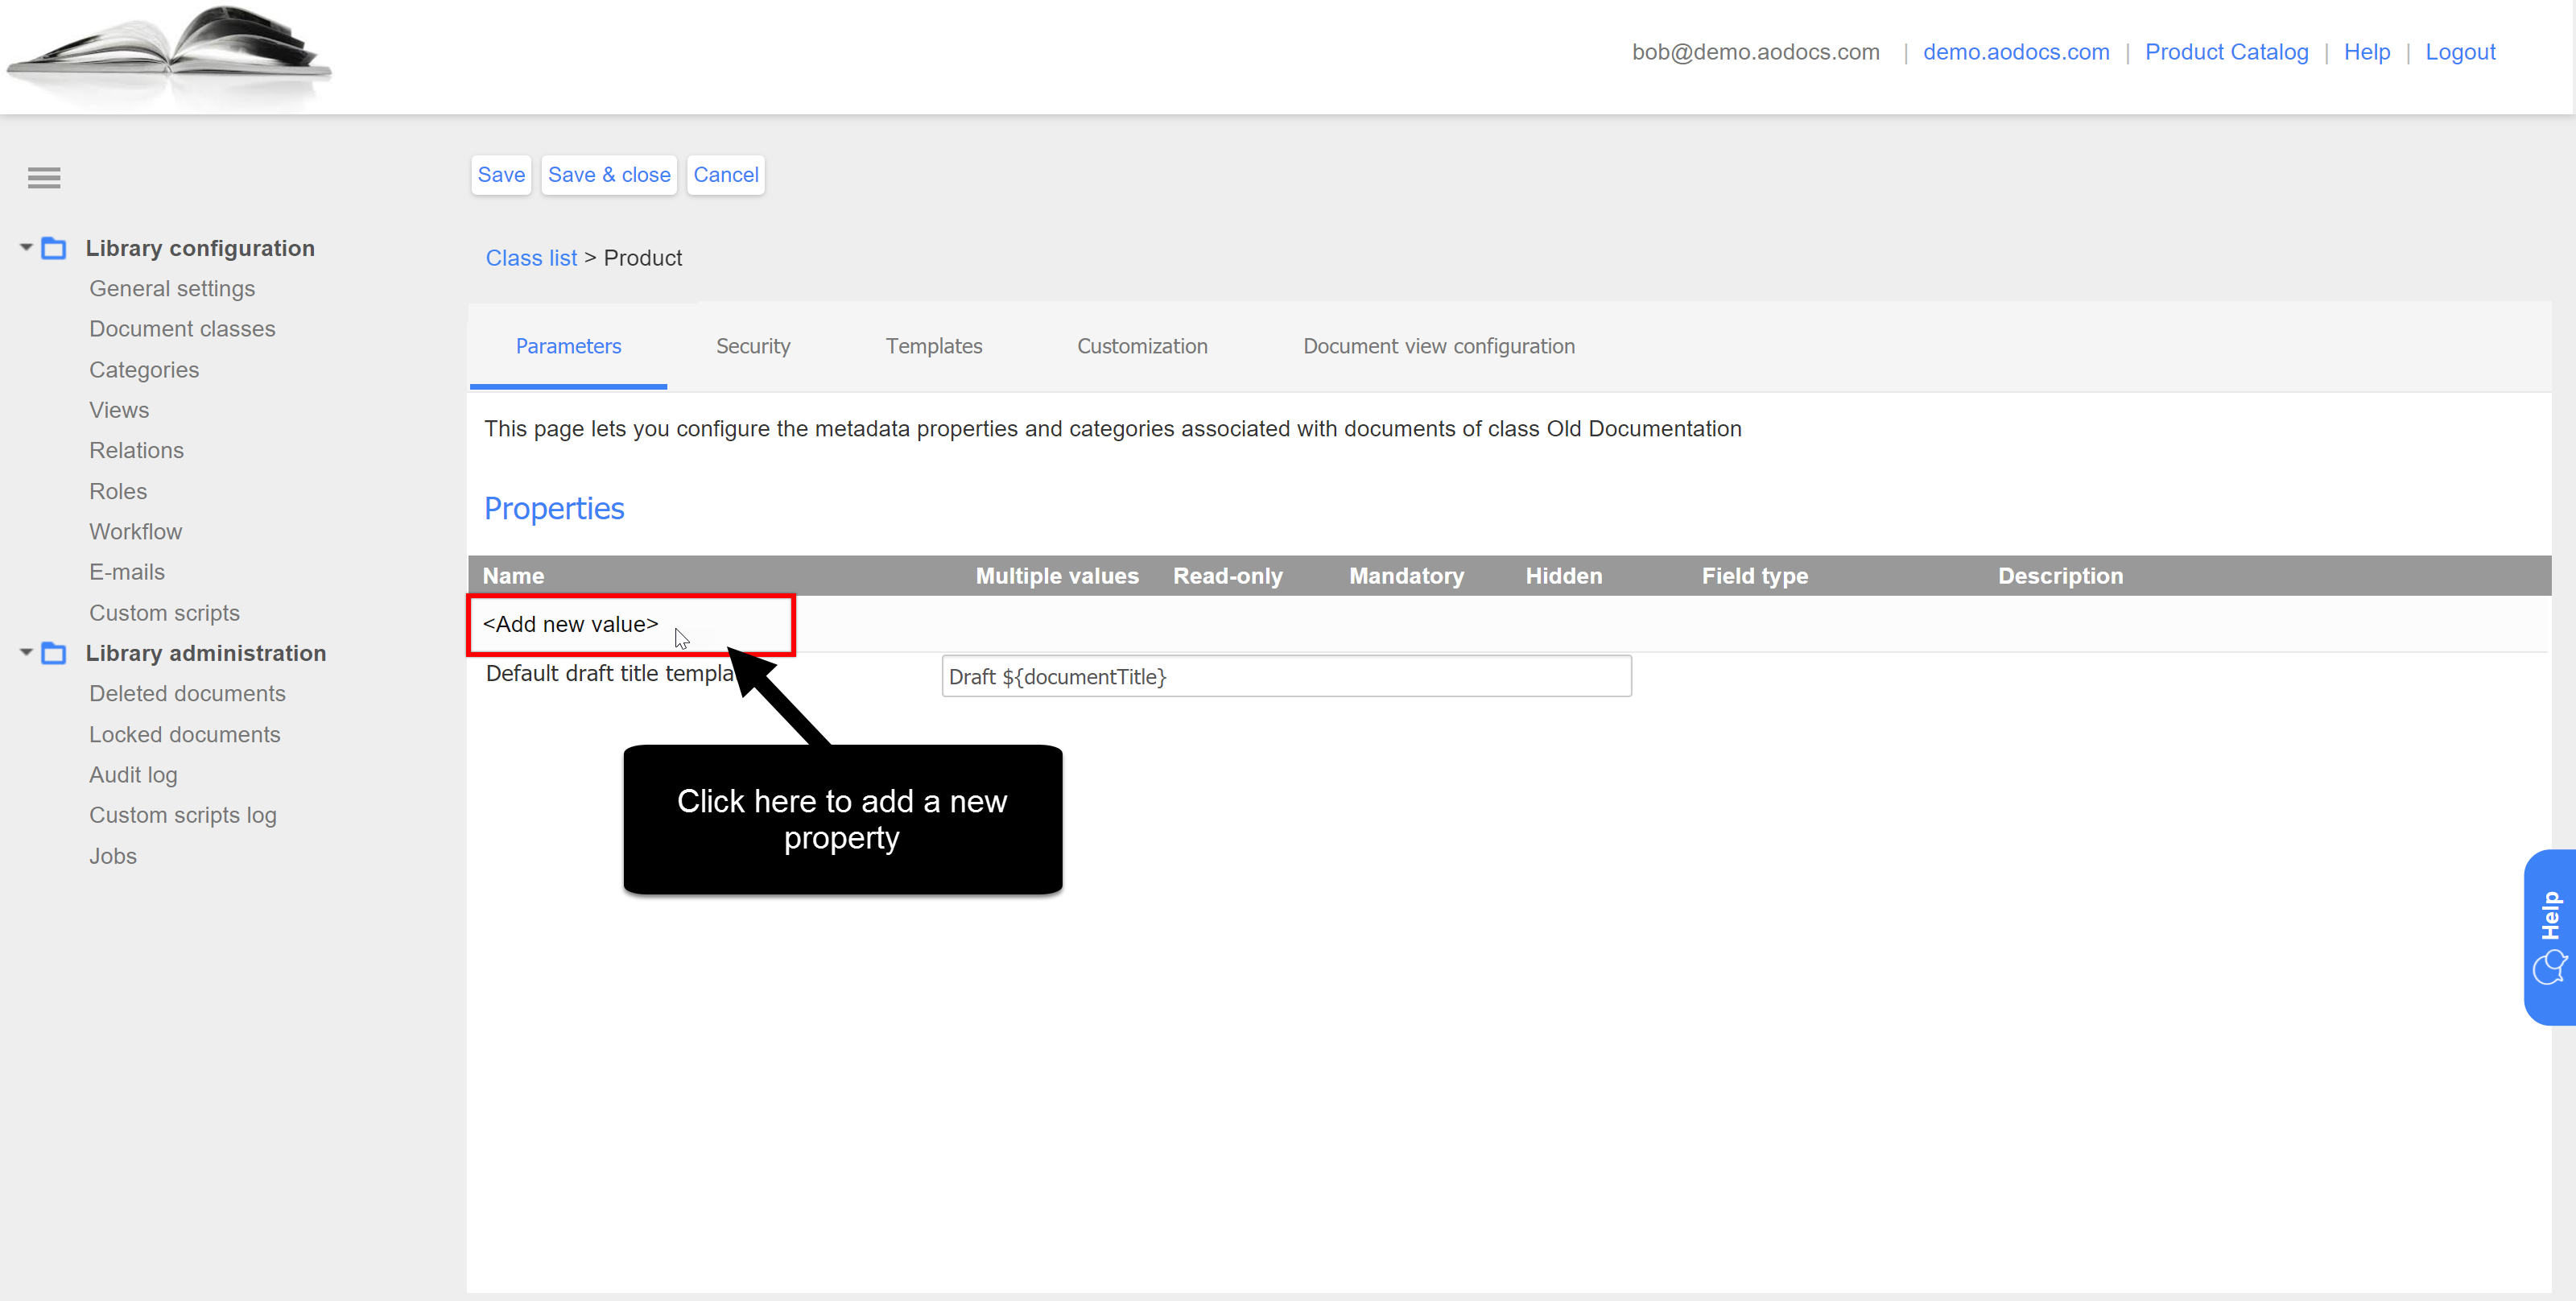
Task: Click the Field type column header
Action: coord(1755,576)
